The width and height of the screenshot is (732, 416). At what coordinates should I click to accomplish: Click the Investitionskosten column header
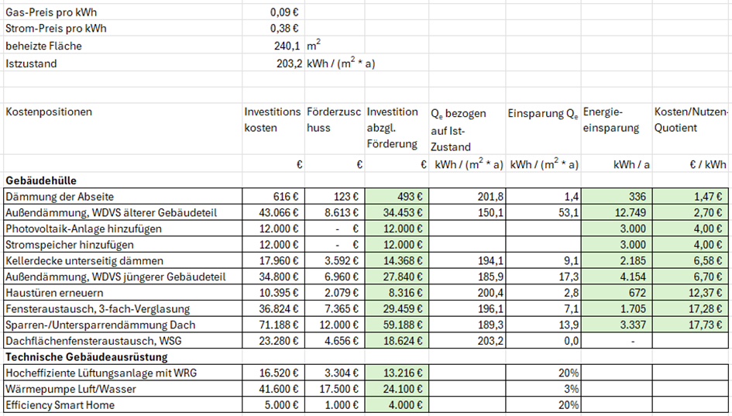[272, 120]
